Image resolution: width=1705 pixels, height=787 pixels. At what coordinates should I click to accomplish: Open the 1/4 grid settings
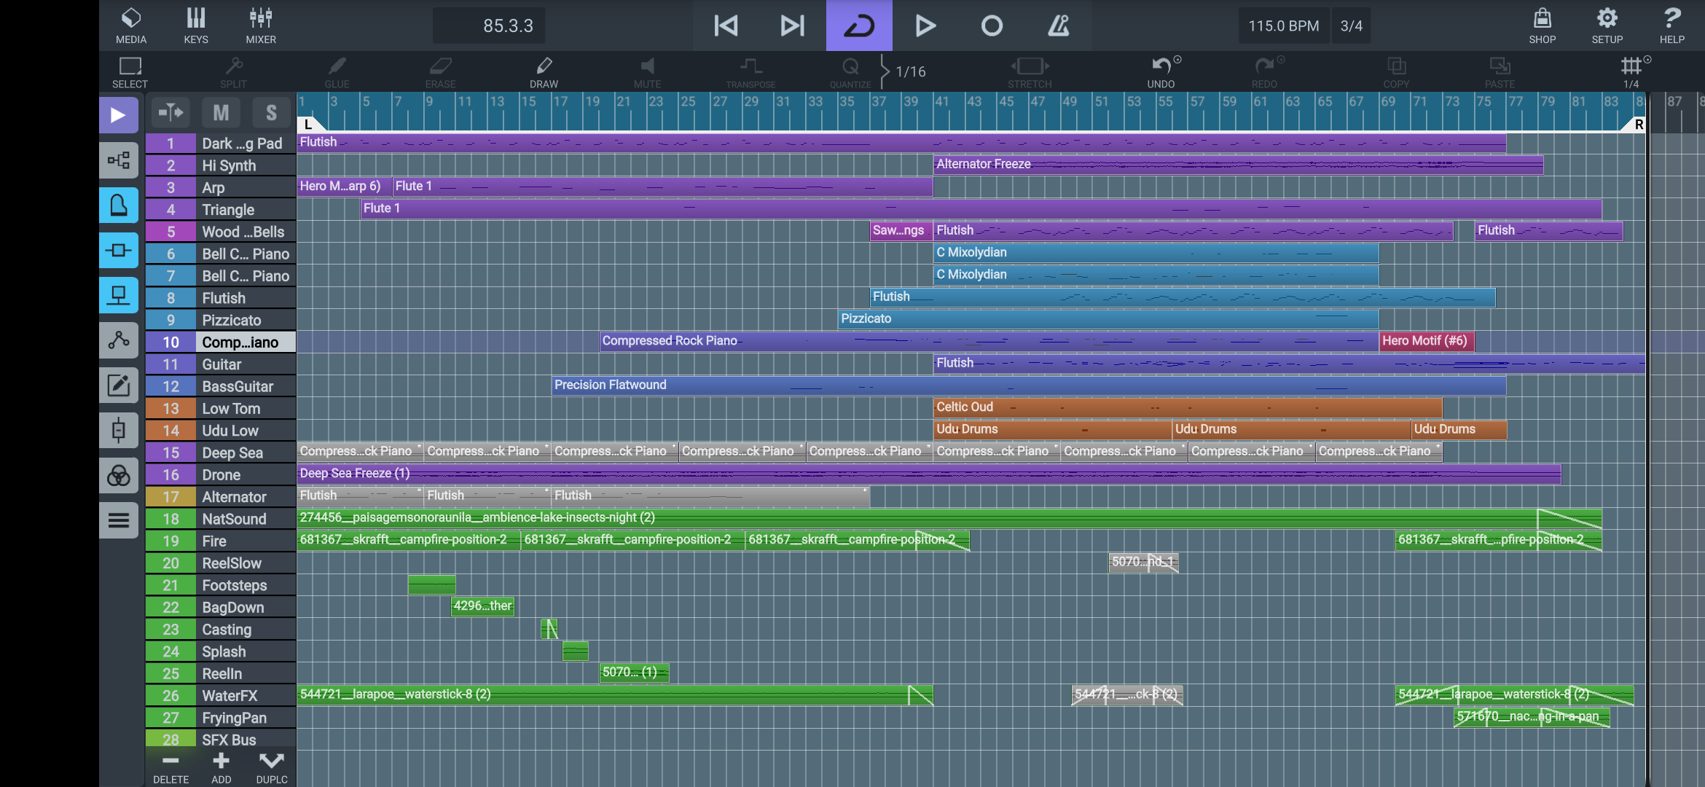coord(1631,72)
